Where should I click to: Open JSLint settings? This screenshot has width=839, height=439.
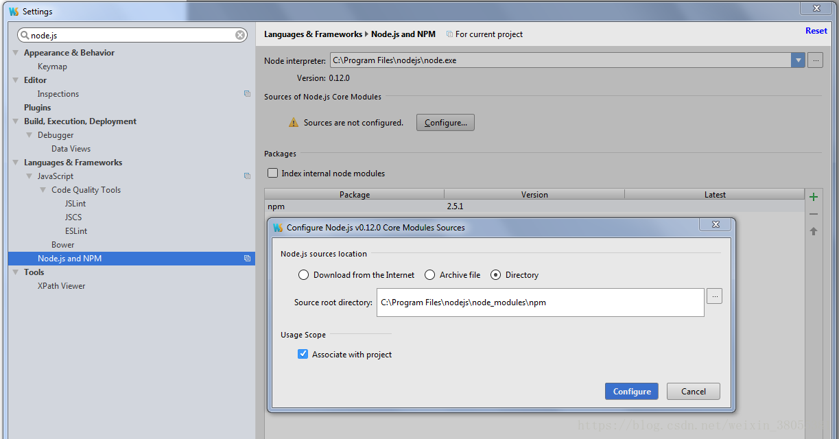[x=75, y=204]
